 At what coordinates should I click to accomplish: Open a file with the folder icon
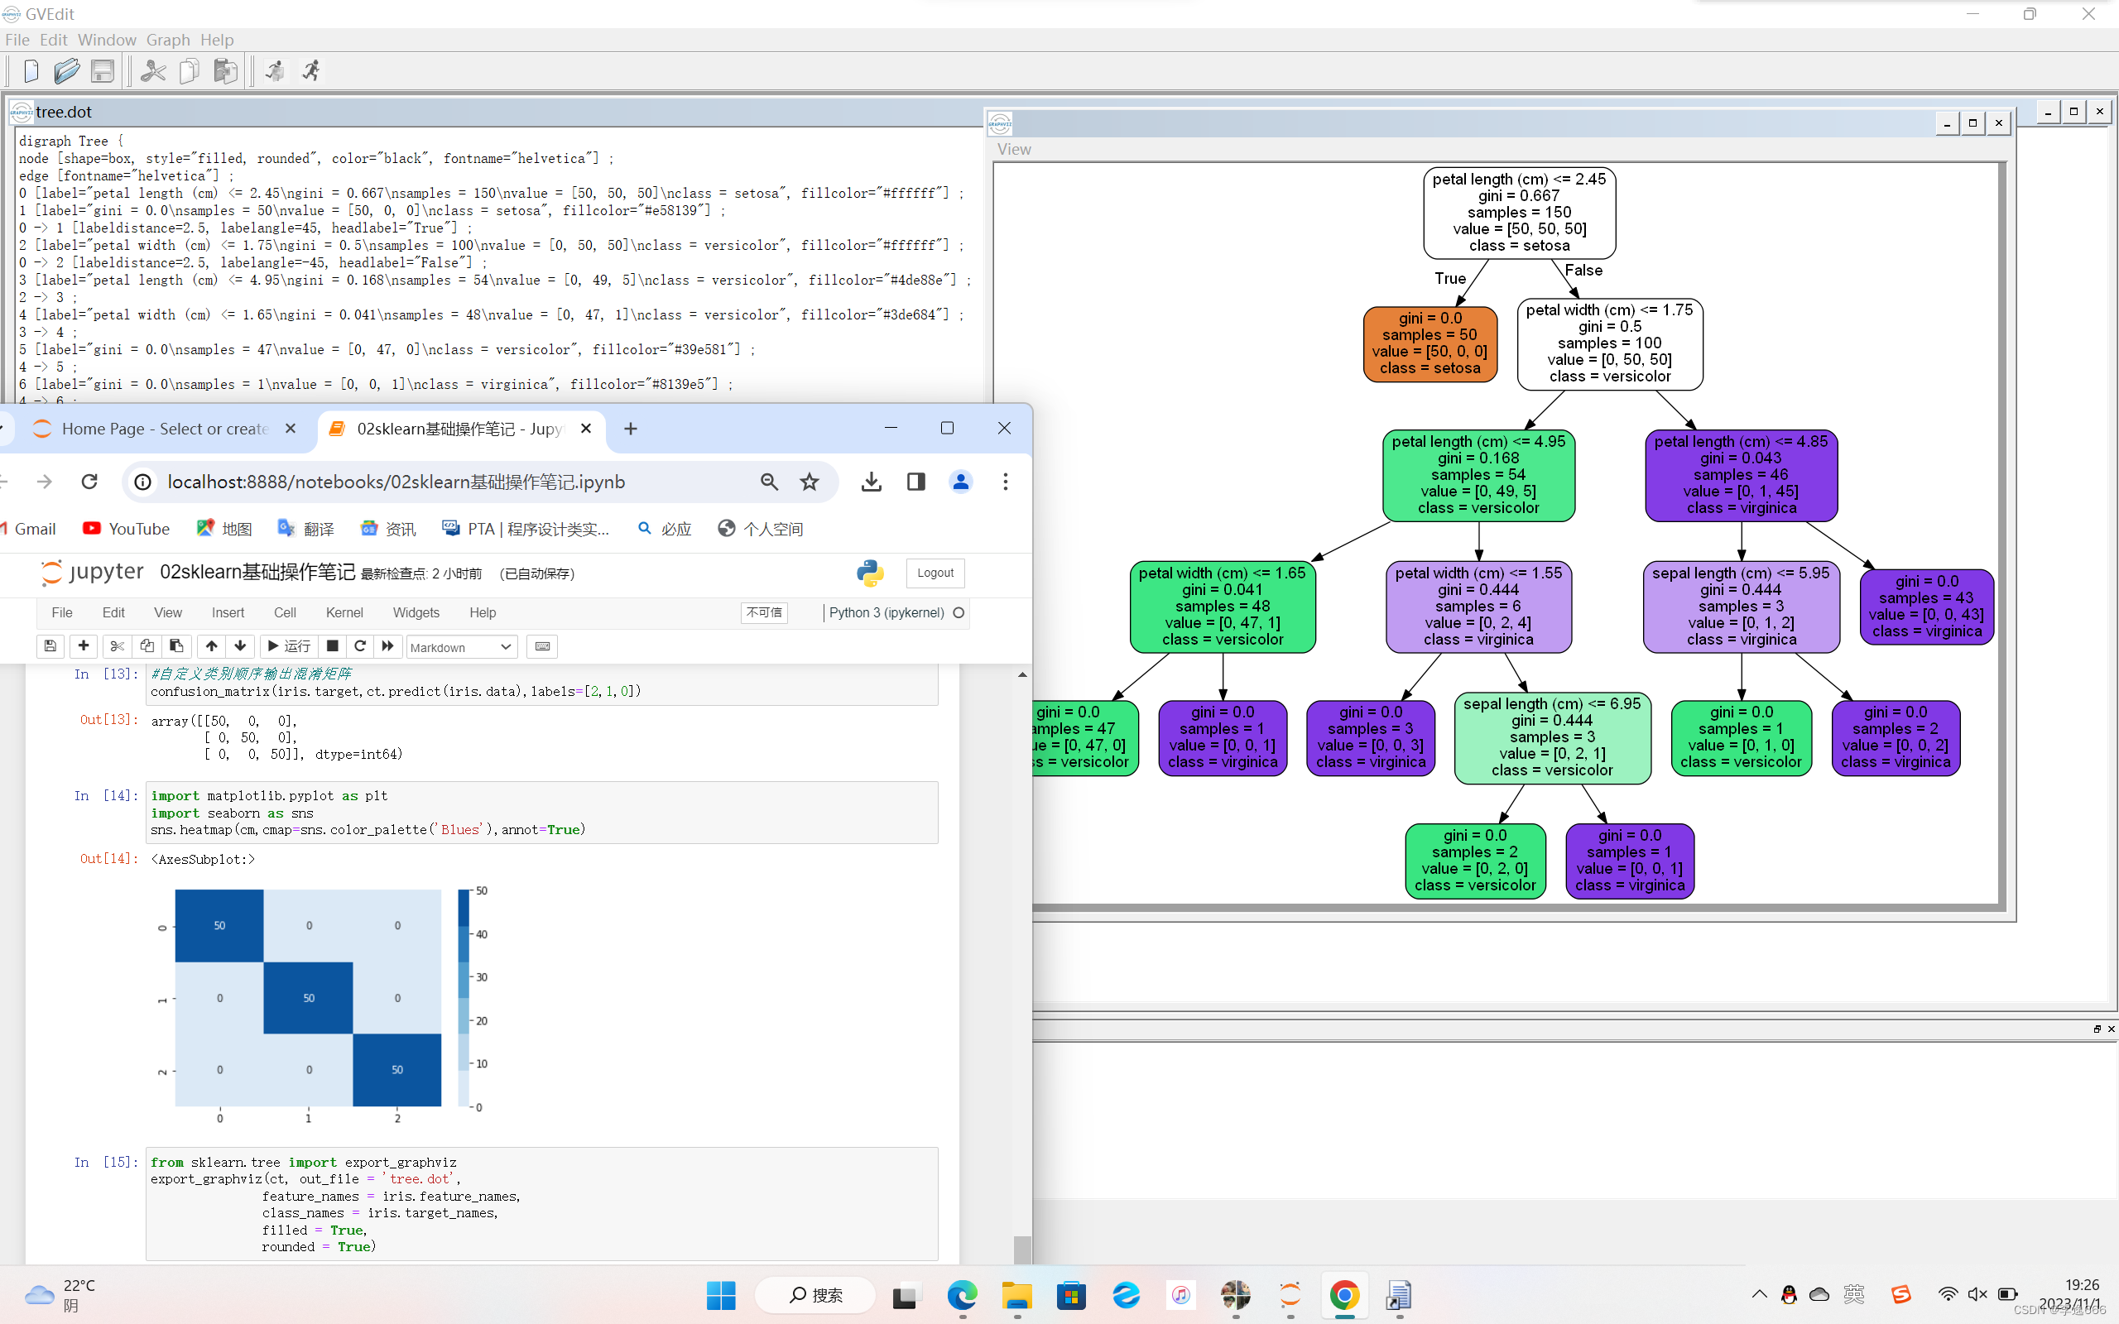click(x=66, y=71)
